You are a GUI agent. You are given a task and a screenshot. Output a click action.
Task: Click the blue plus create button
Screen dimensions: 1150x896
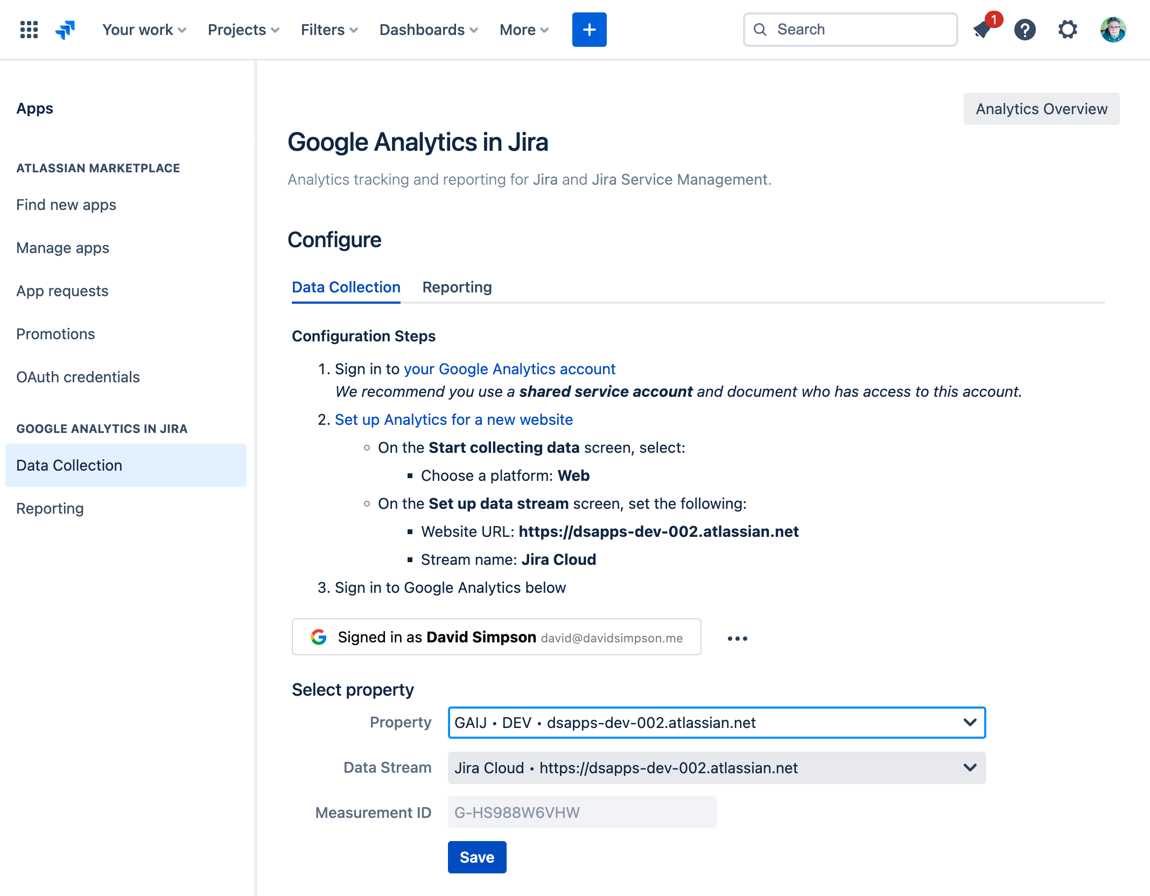pyautogui.click(x=589, y=30)
